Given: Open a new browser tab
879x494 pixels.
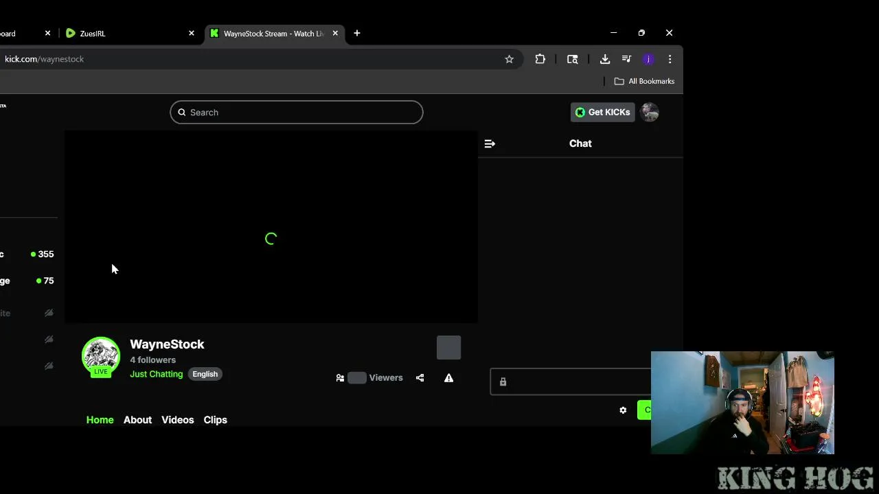Looking at the screenshot, I should coord(357,33).
